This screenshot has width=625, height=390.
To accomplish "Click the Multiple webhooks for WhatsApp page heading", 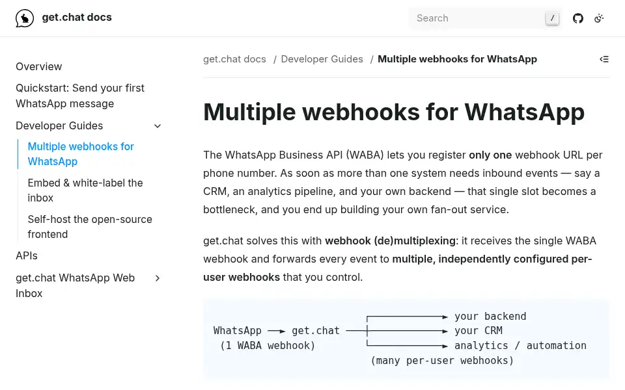I will tap(394, 112).
